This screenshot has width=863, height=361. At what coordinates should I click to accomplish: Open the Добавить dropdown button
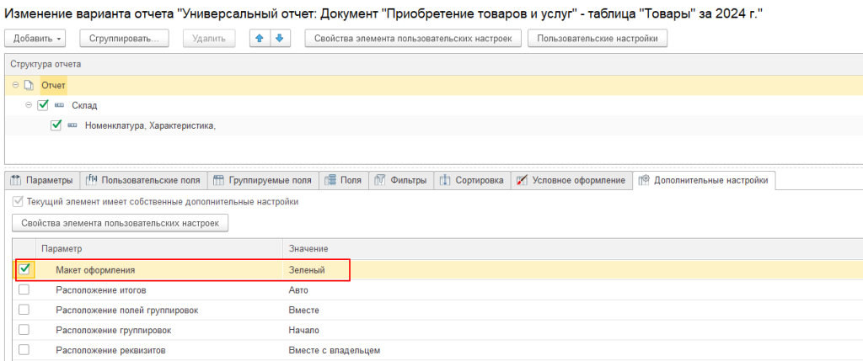39,39
